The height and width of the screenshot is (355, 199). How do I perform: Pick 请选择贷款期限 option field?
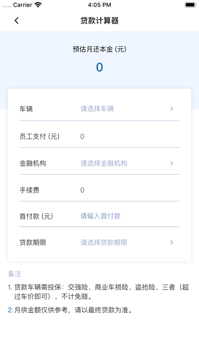(104, 242)
